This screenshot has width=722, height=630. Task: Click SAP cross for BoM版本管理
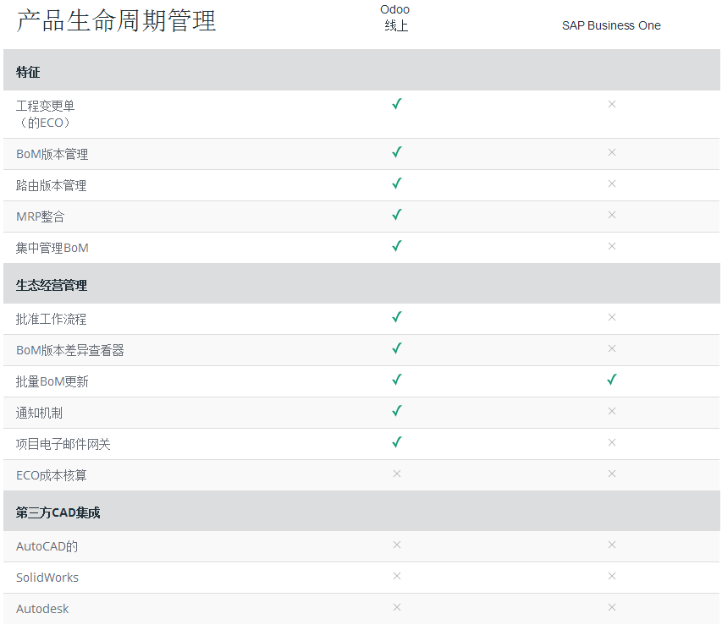click(612, 152)
